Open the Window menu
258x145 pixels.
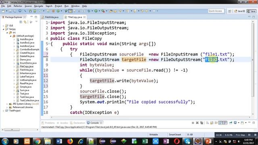[x=75, y=6]
